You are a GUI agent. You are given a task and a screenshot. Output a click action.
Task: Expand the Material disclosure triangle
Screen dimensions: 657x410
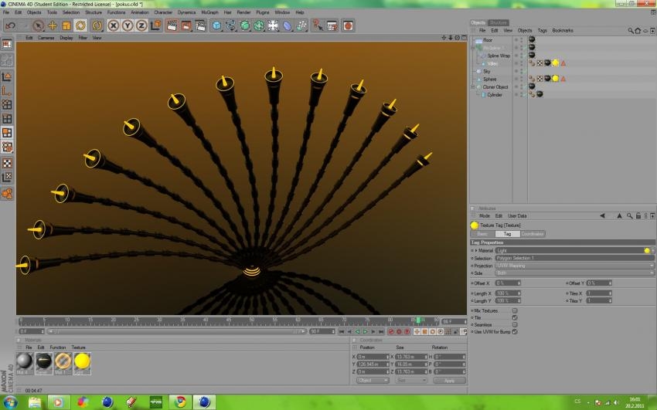click(476, 251)
